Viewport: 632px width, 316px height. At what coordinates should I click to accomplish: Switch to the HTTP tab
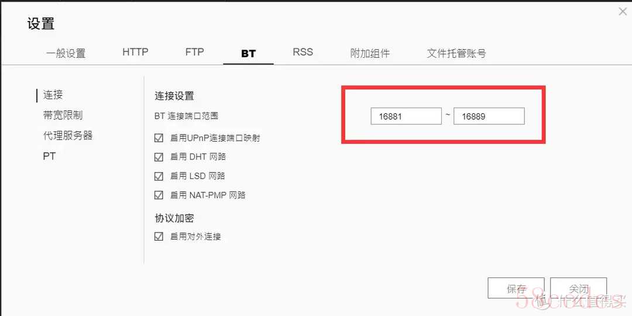(x=135, y=52)
